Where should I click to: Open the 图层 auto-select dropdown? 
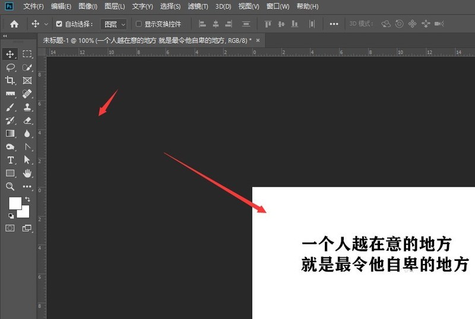click(x=113, y=24)
